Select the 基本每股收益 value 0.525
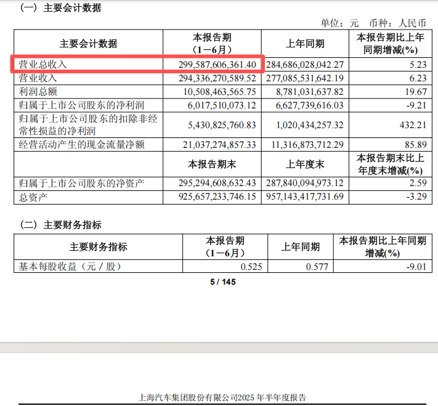Image resolution: width=438 pixels, height=406 pixels. 245,267
